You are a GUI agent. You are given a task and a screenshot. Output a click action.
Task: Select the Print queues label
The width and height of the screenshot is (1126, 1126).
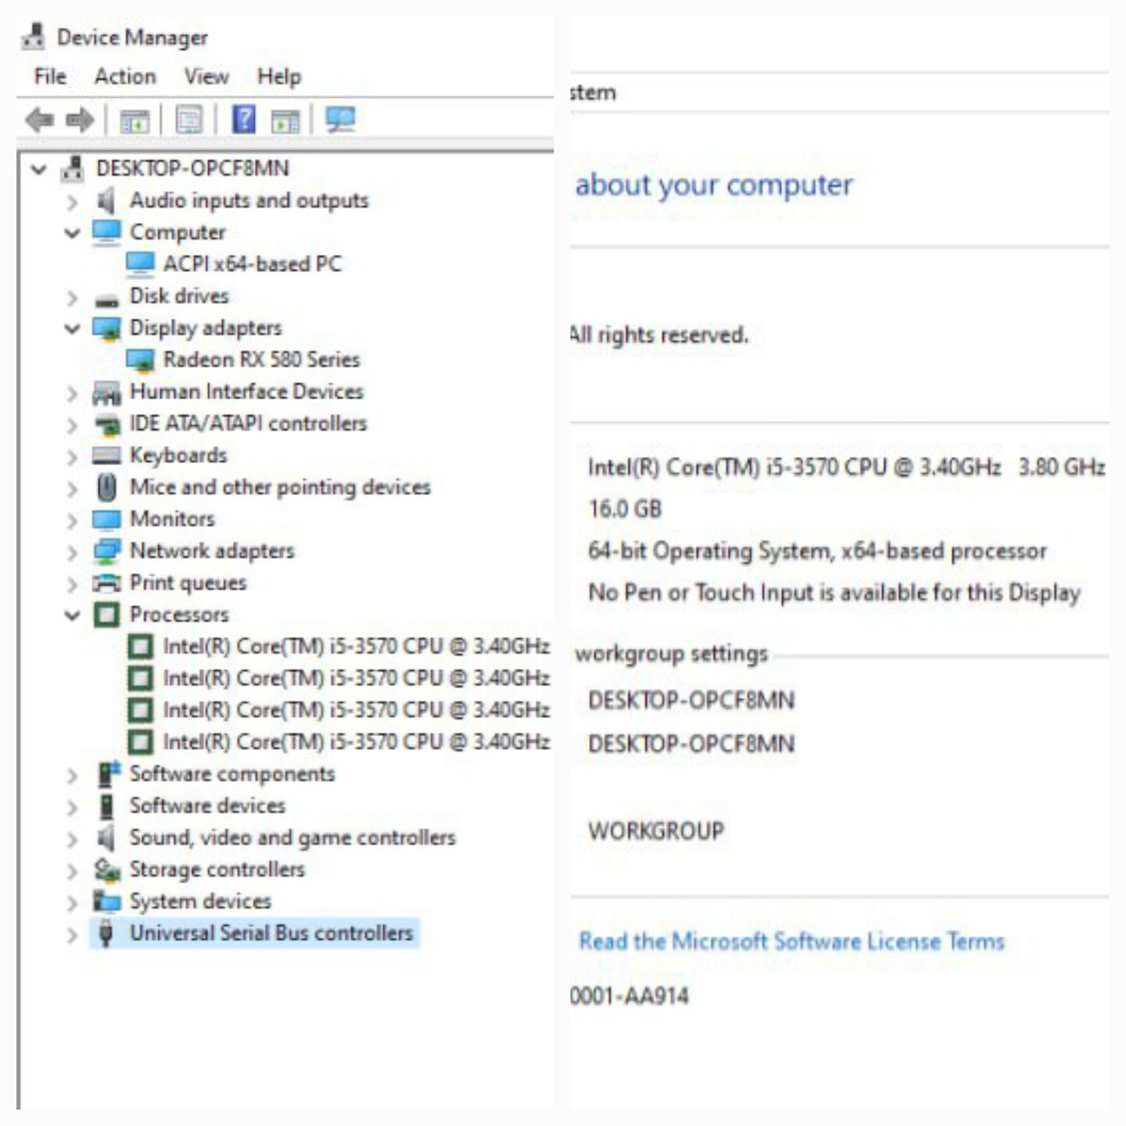[188, 583]
